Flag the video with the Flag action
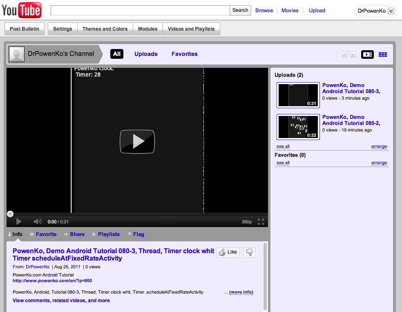This screenshot has height=312, width=402. [x=136, y=234]
